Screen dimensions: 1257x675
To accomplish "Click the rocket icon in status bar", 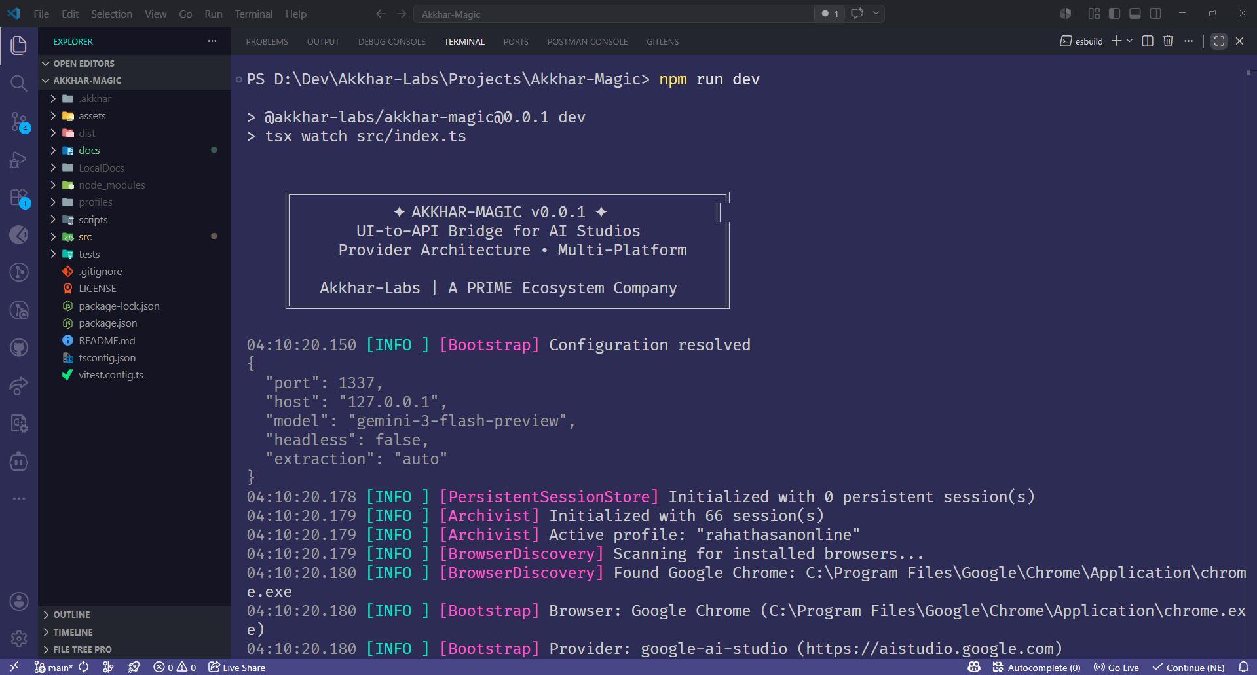I will pos(134,667).
